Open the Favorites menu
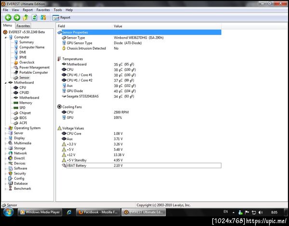The height and width of the screenshot is (226, 289). [x=43, y=10]
